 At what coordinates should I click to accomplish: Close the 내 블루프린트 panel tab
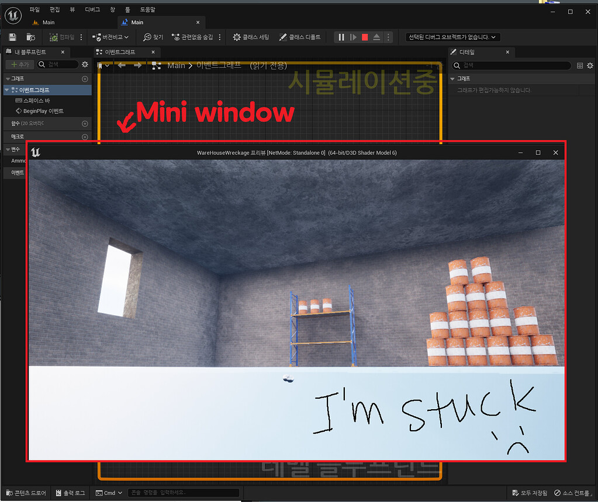[x=63, y=52]
